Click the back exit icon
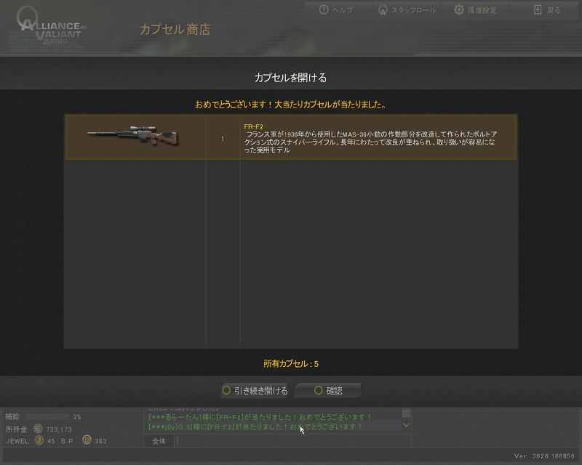 538,10
